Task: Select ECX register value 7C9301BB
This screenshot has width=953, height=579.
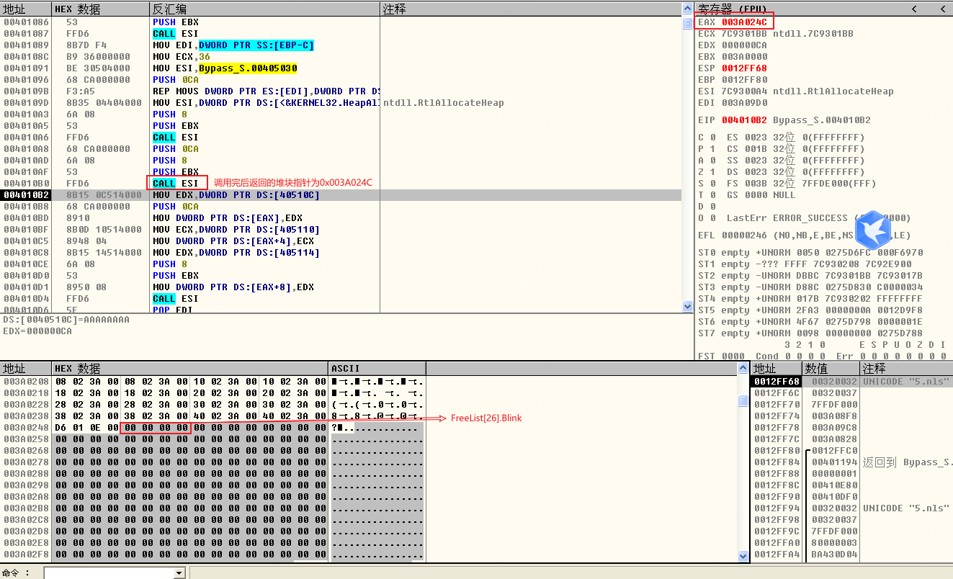Action: [744, 33]
